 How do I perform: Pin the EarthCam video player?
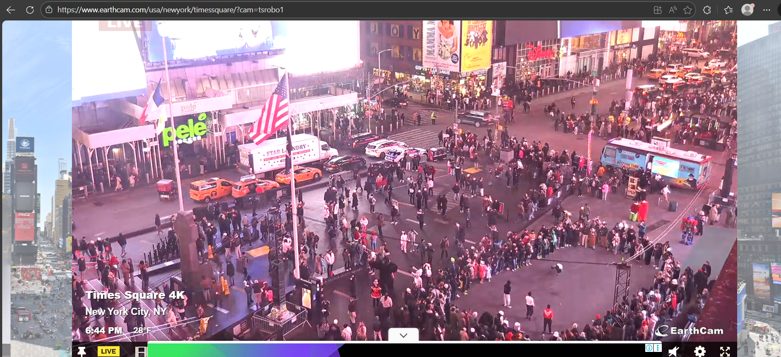pyautogui.click(x=81, y=351)
